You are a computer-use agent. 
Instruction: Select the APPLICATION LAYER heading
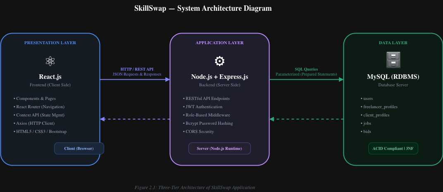pyautogui.click(x=219, y=43)
